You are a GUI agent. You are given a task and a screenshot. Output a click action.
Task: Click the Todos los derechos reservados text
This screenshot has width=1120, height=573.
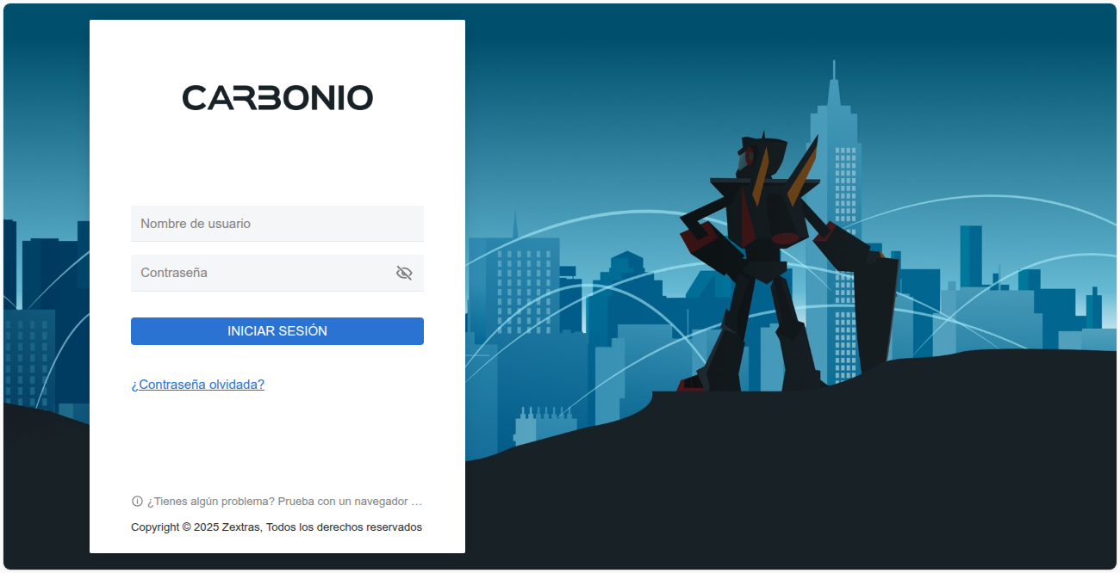coord(344,527)
